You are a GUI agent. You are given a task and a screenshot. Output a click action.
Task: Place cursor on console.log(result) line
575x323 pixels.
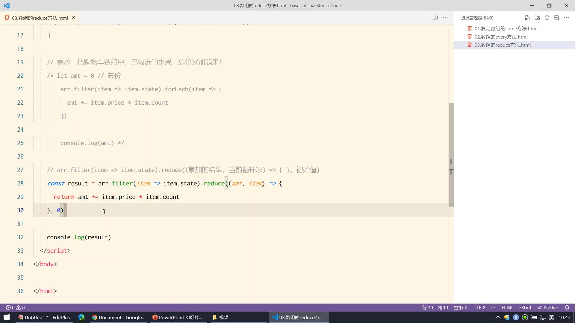coord(79,237)
